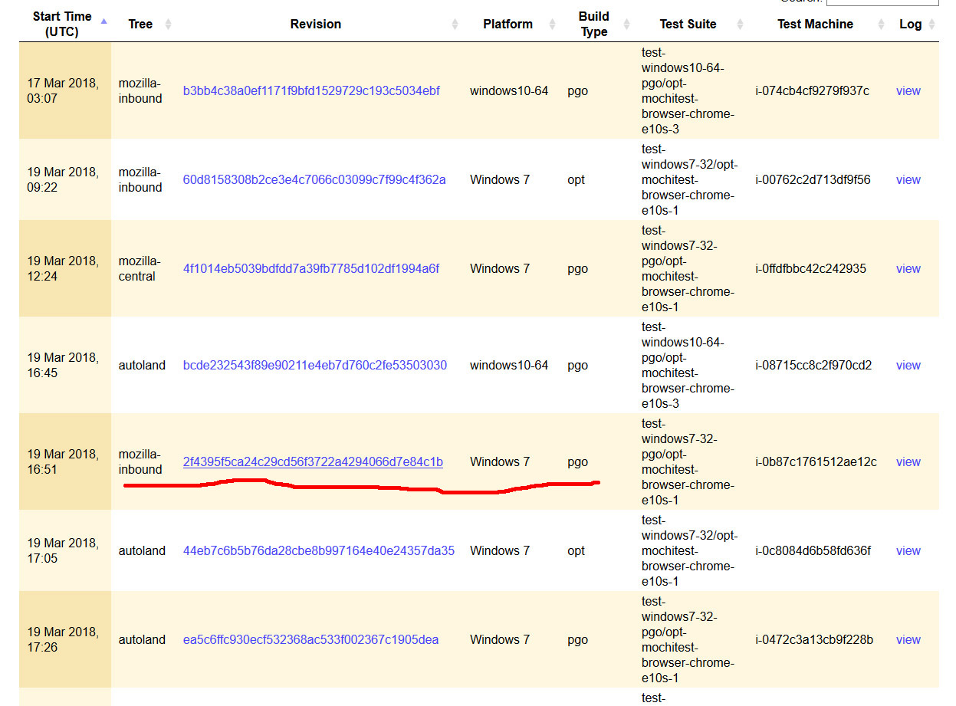Sort table by Platform column arrows

point(550,25)
